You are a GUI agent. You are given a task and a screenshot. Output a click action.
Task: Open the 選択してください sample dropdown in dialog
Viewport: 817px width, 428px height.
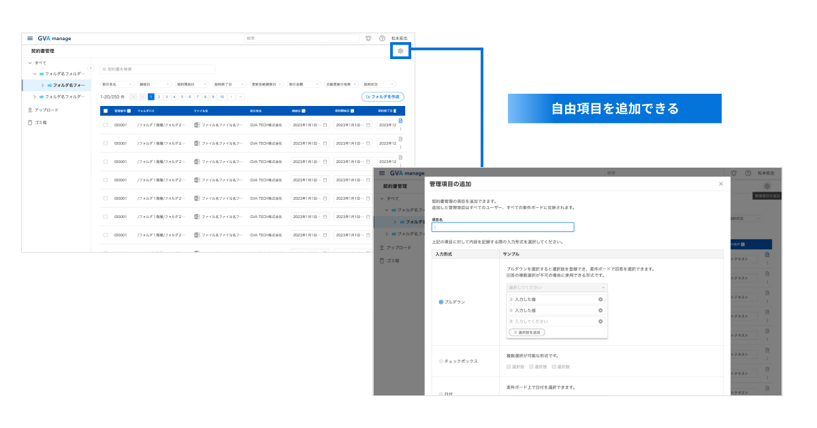click(x=557, y=287)
